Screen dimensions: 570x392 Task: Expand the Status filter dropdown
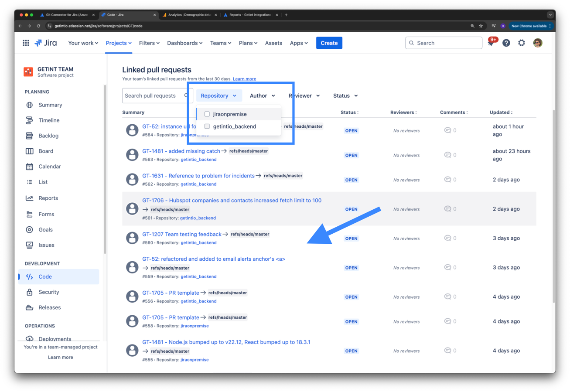pos(345,95)
